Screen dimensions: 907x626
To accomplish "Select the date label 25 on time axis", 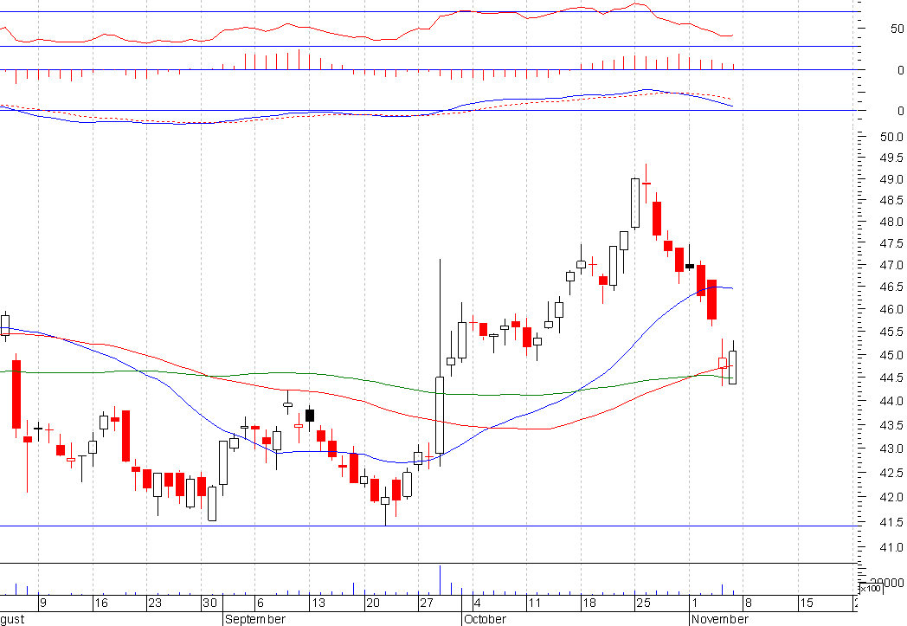I will 643,603.
